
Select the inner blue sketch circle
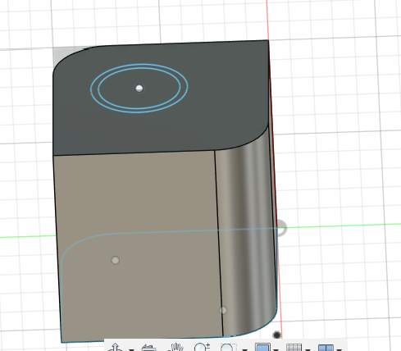point(180,87)
